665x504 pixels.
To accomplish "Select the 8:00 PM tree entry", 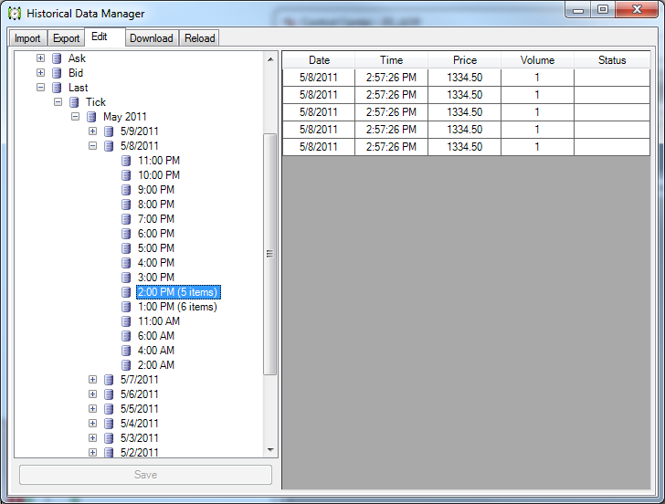I will (156, 205).
